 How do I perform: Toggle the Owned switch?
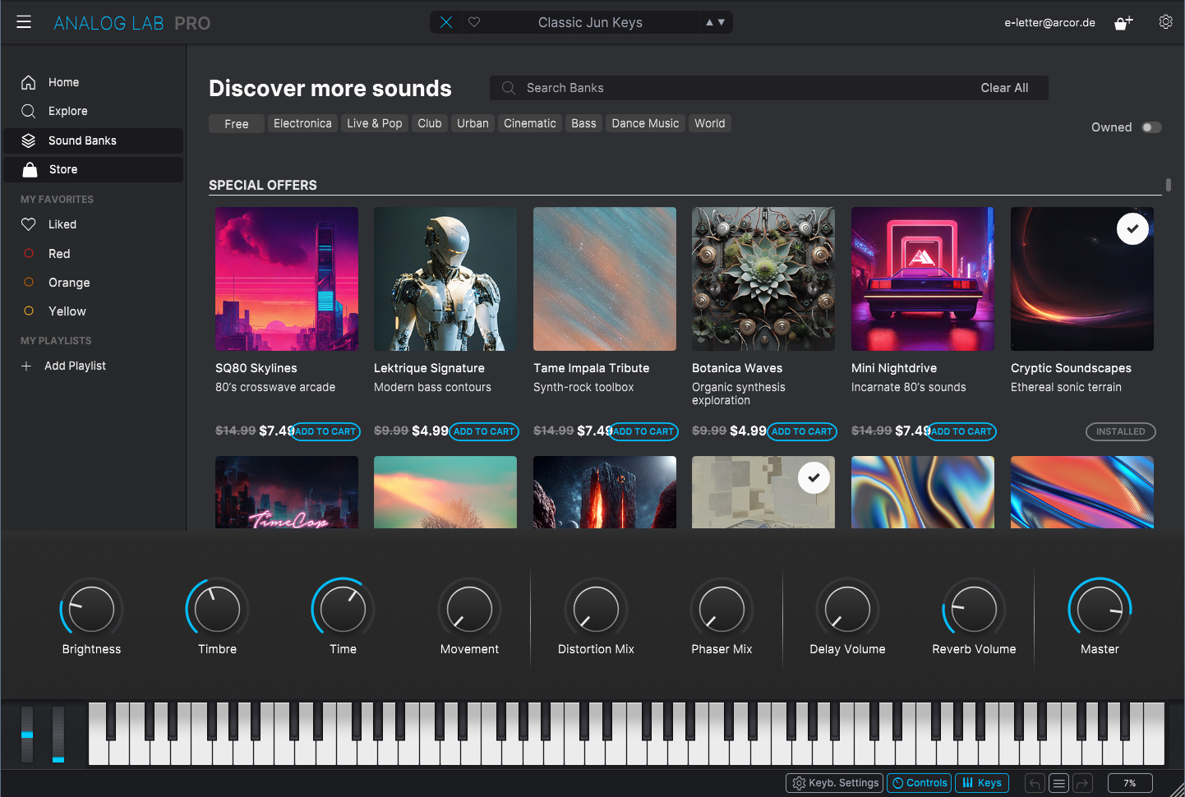[1151, 127]
